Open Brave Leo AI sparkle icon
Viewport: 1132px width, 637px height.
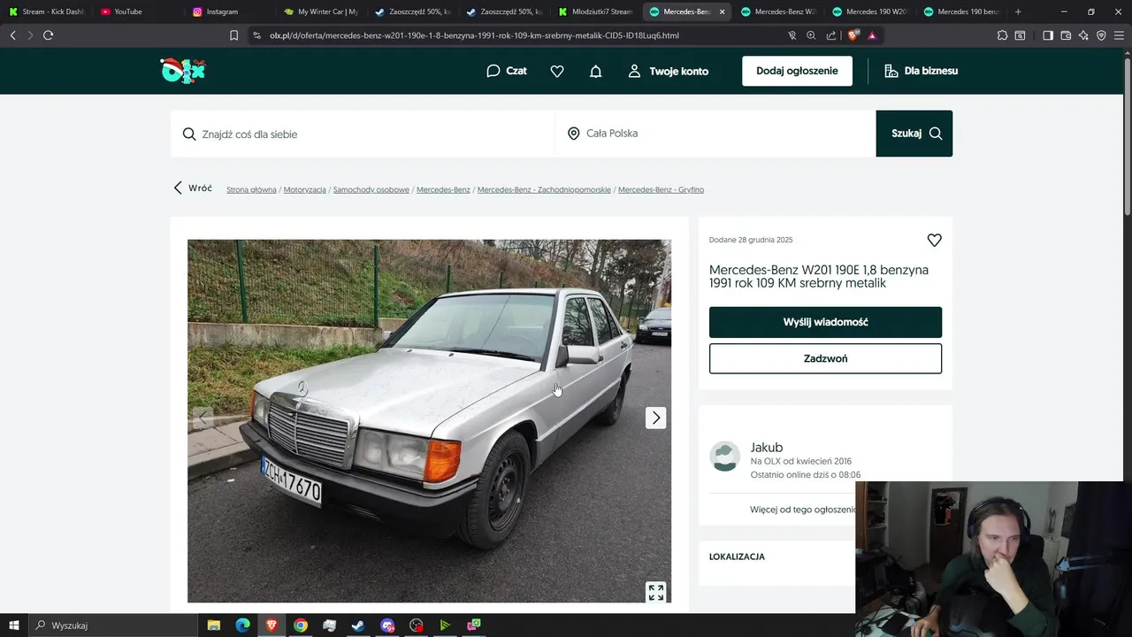coord(1083,35)
